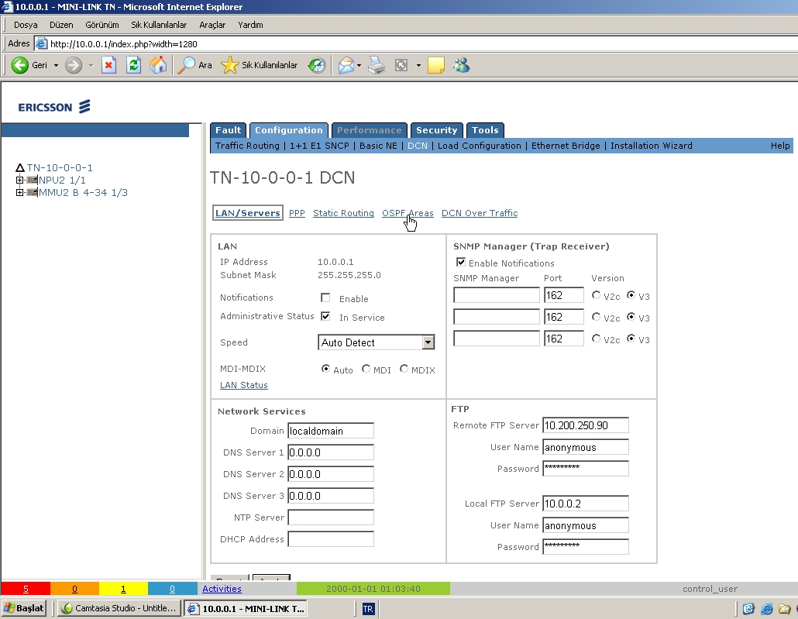798x619 pixels.
Task: Open the Dosya menu
Action: pos(26,25)
